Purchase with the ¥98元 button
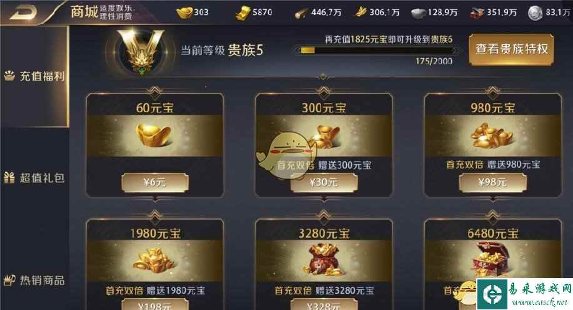Image resolution: width=573 pixels, height=310 pixels. pyautogui.click(x=492, y=182)
